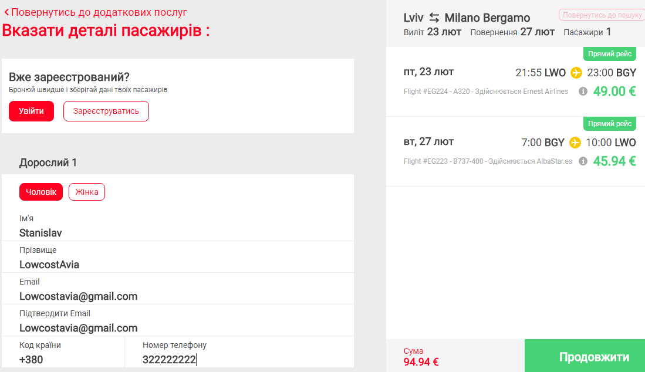Click the round-trip swap arrows icon
The height and width of the screenshot is (372, 645).
click(434, 18)
